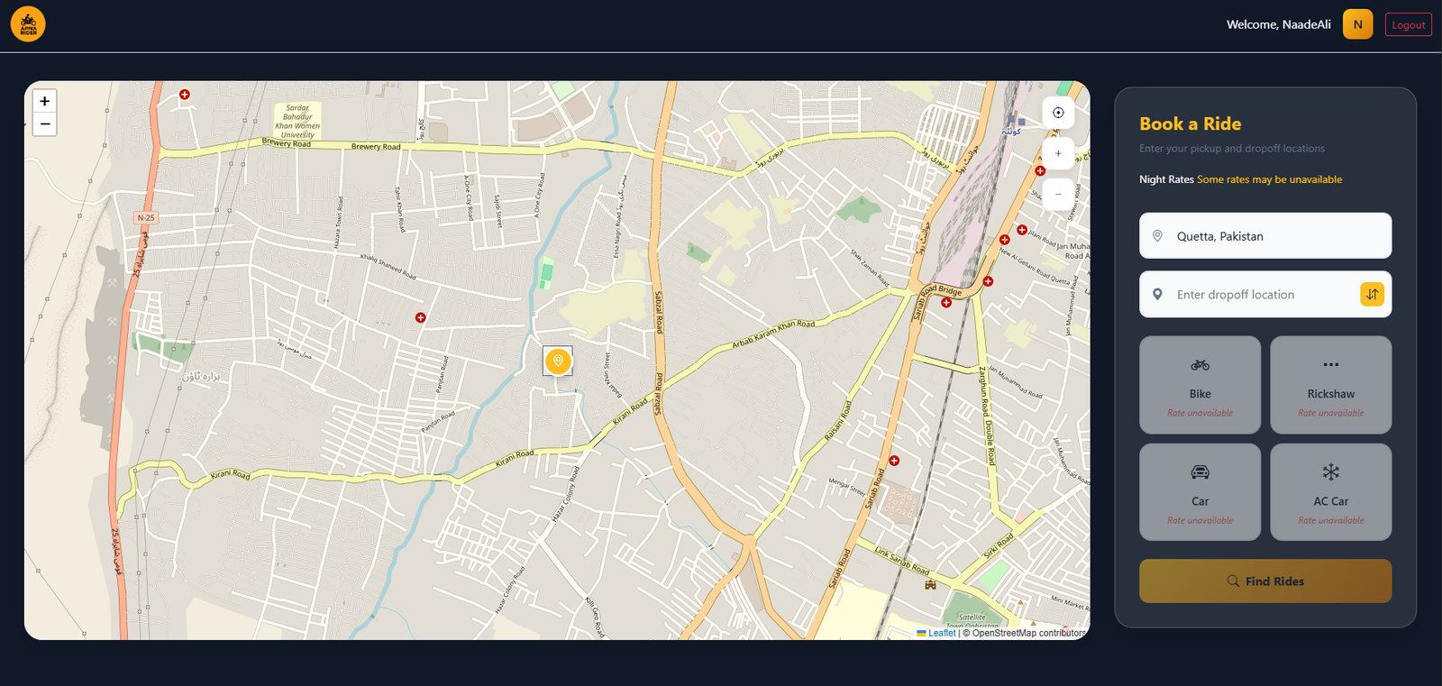Pick the Car ride option
Viewport: 1442px width, 686px height.
click(x=1200, y=492)
